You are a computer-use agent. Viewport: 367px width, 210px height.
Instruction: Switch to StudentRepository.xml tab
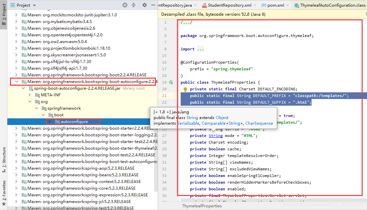(x=226, y=5)
